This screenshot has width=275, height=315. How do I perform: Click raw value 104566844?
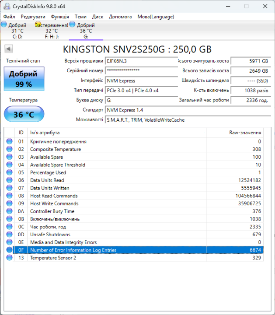(x=248, y=196)
